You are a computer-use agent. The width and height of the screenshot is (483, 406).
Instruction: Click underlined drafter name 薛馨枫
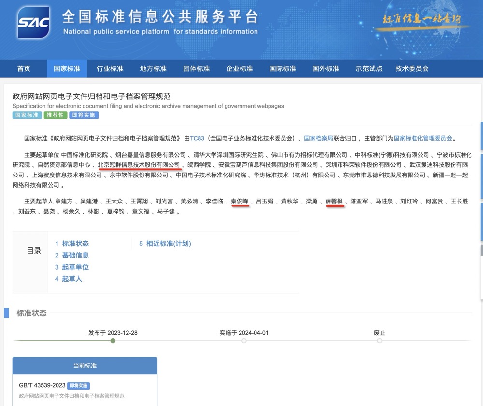click(x=334, y=201)
